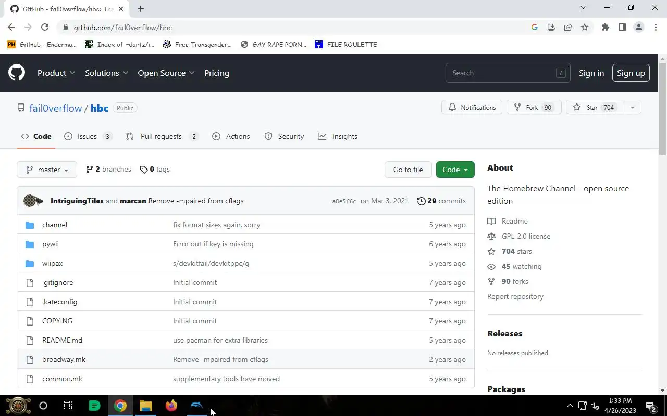The image size is (667, 416).
Task: Open the Chrome profile avatar icon
Action: point(639,28)
